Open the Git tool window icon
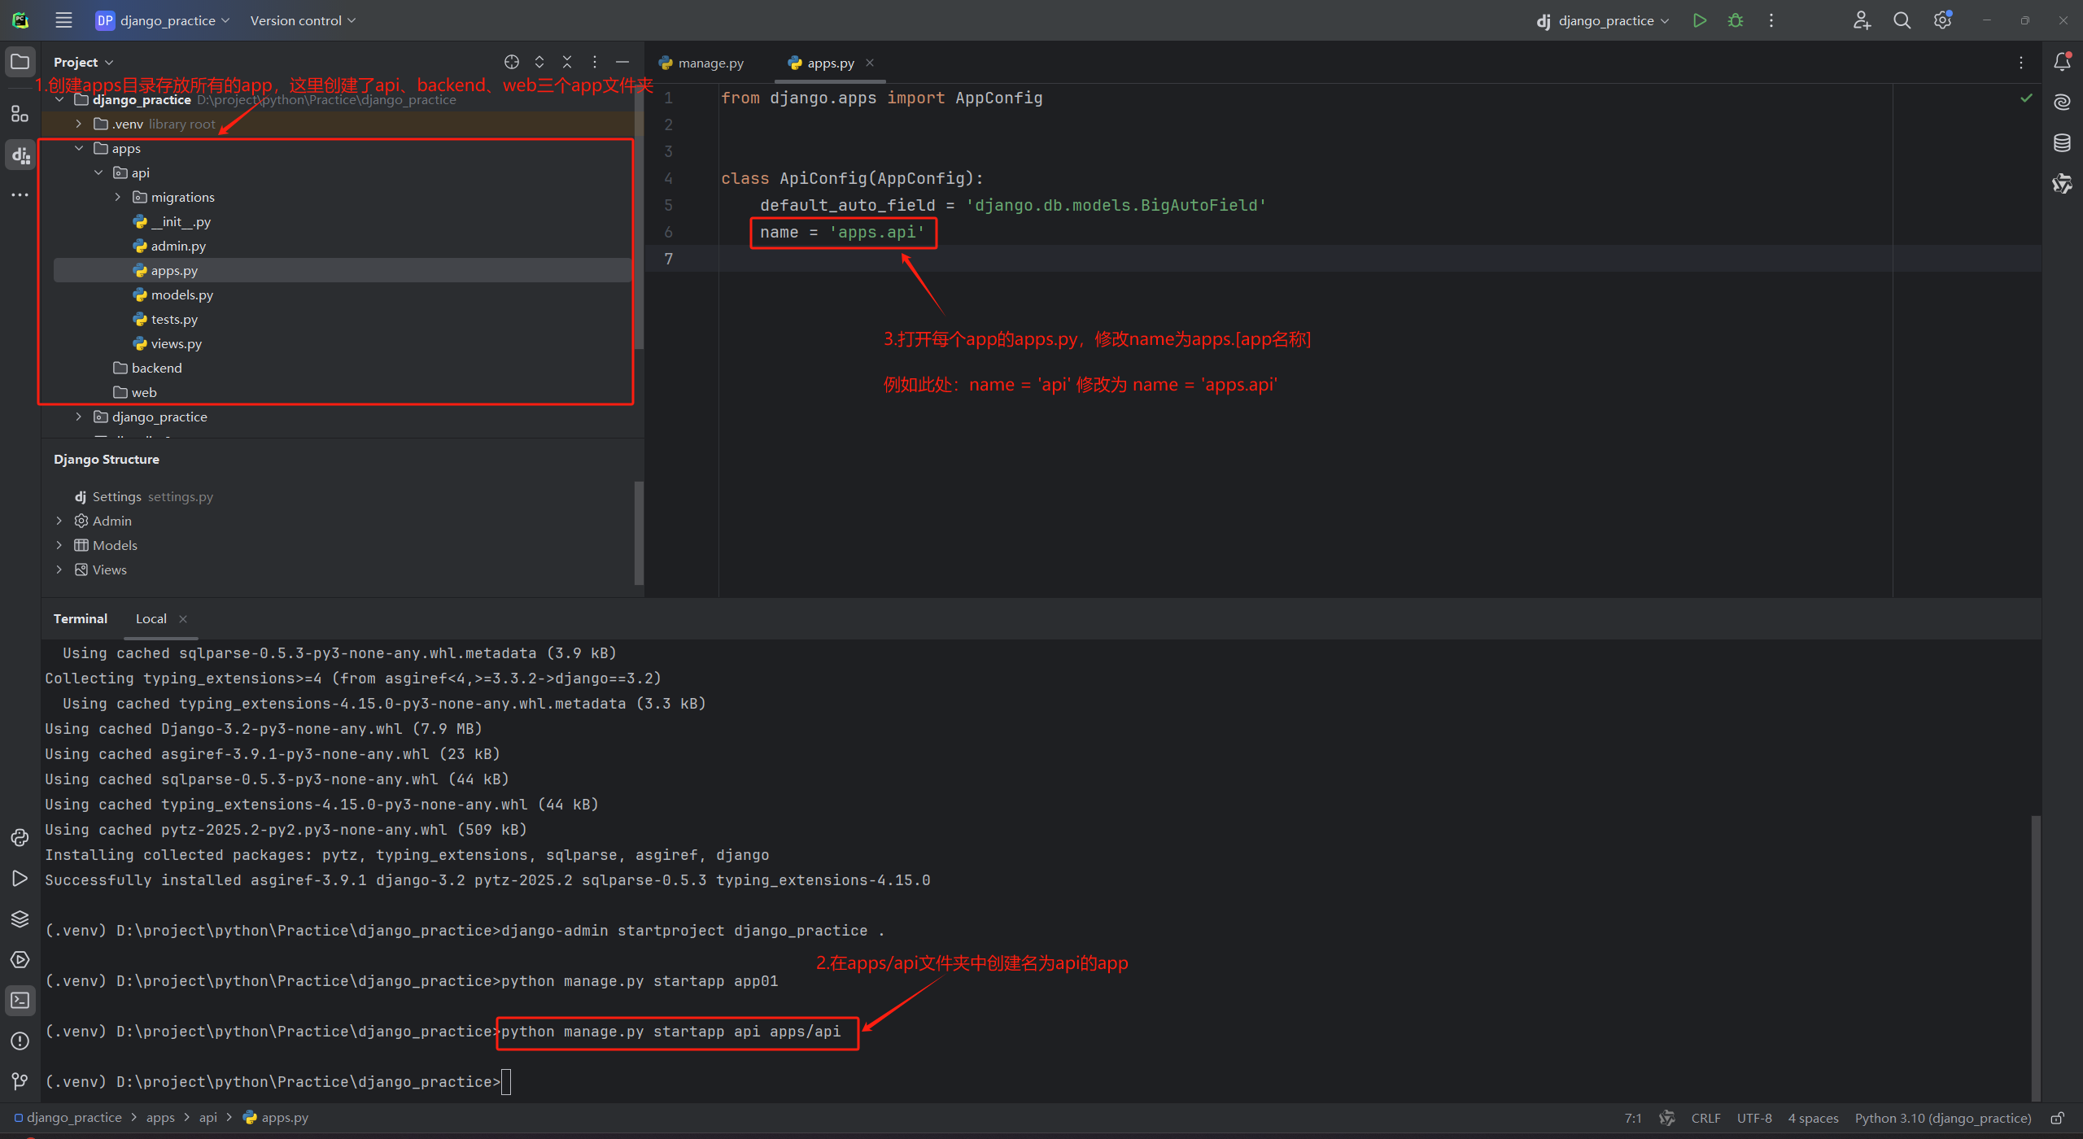The image size is (2083, 1139). click(20, 1081)
